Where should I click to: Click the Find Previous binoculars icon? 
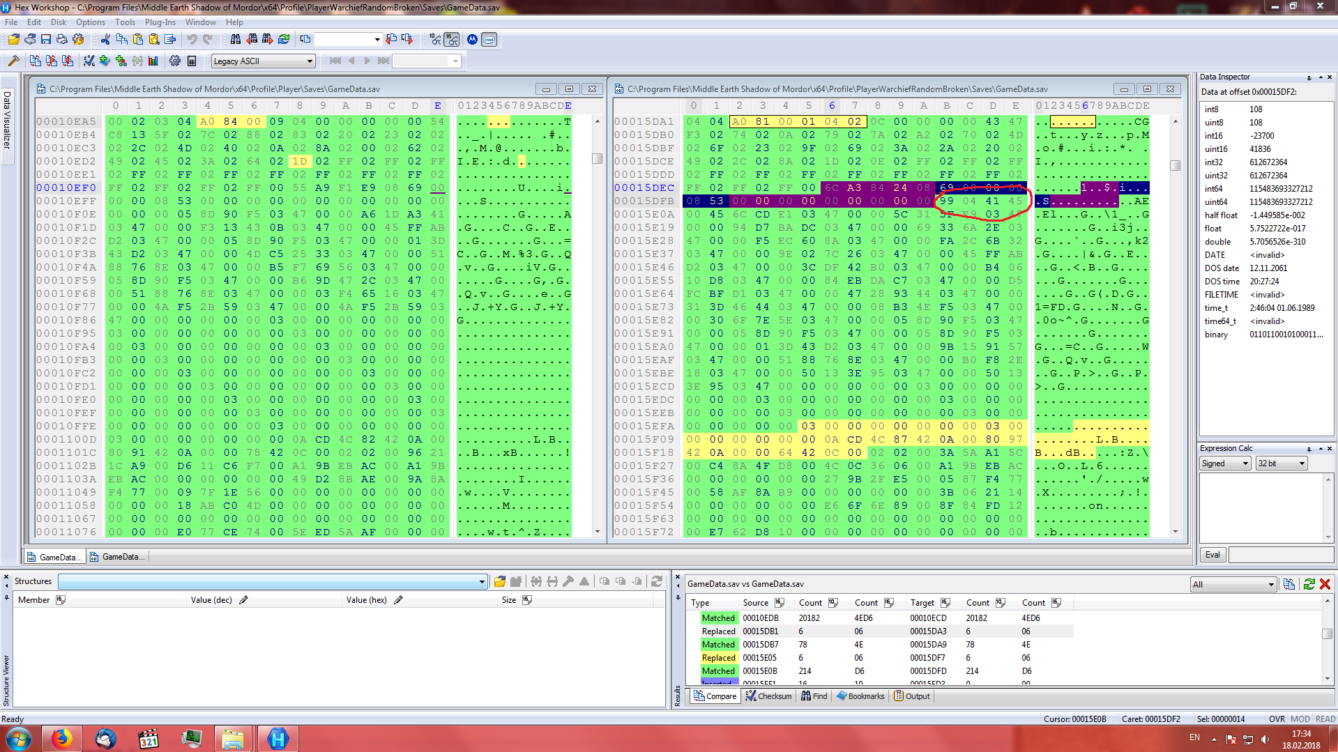coord(252,40)
